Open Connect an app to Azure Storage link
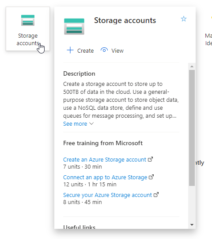Image resolution: width=212 pixels, height=239 pixels. 105,177
